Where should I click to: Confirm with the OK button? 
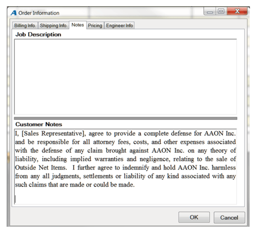coord(194,217)
